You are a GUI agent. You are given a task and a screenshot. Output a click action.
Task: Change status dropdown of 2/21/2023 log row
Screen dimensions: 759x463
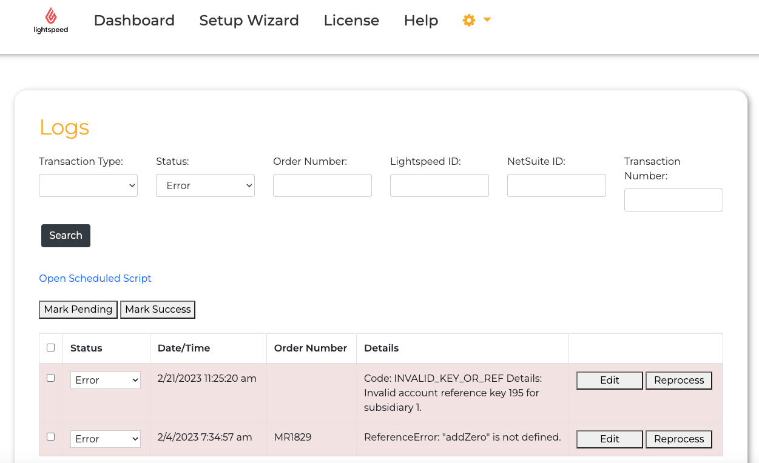(x=106, y=380)
